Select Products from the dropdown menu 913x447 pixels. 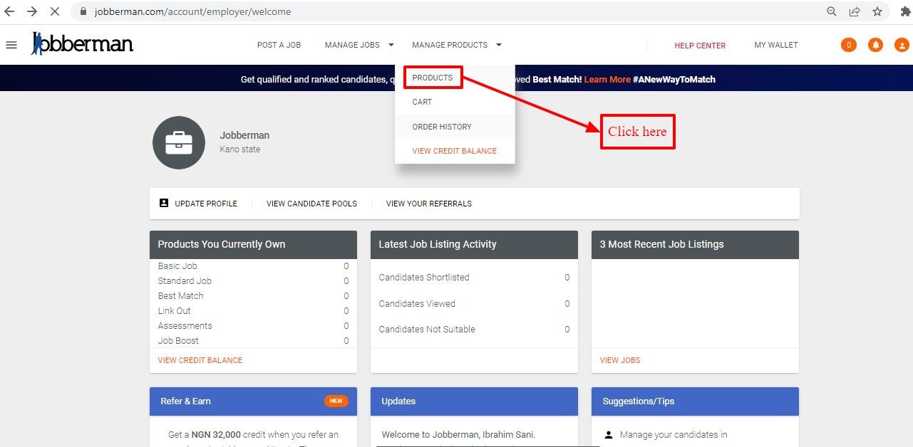[x=433, y=78]
